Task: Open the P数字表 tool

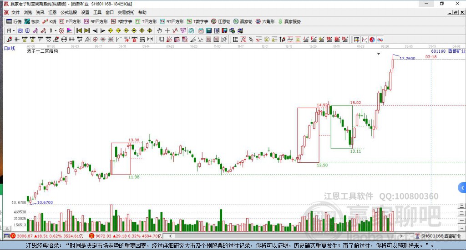Action: pyautogui.click(x=122, y=22)
